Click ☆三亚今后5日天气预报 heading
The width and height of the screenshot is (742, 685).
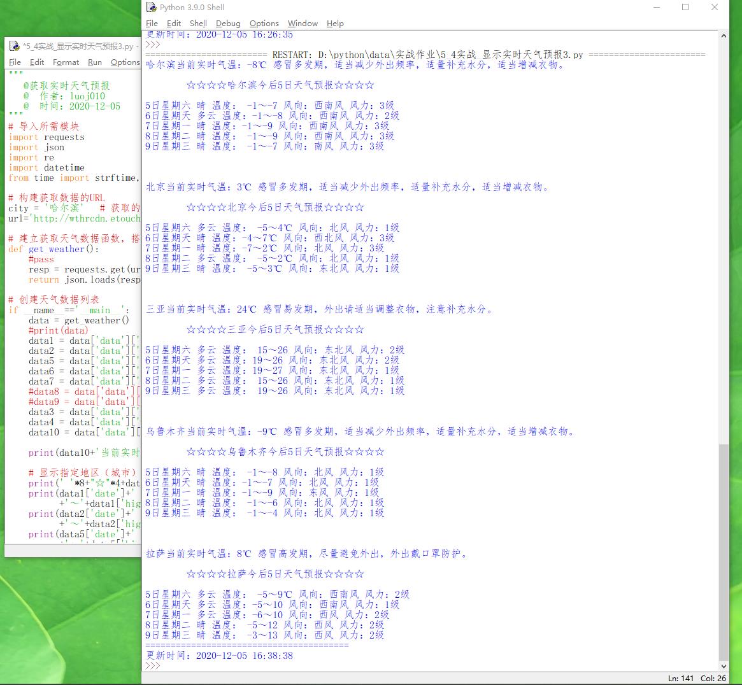coord(275,330)
